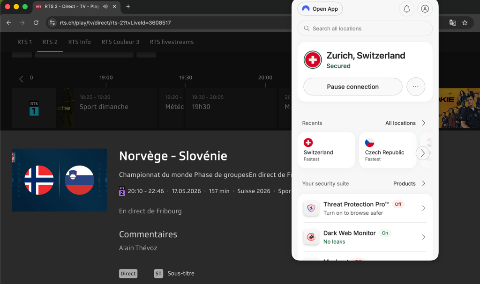Viewport: 480px width, 284px height.
Task: Go forward in the browser
Action: 22,22
